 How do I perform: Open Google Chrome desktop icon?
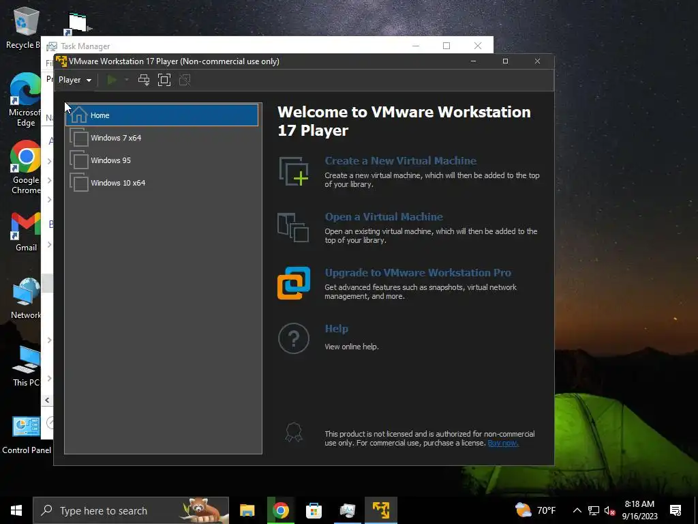click(x=25, y=168)
